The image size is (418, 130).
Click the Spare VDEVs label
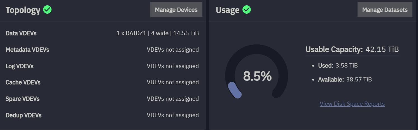pyautogui.click(x=22, y=99)
